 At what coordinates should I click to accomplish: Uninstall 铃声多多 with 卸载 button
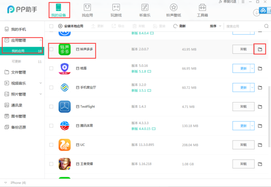tap(243, 49)
